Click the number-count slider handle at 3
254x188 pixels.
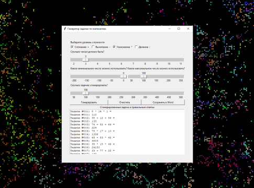coord(85,60)
